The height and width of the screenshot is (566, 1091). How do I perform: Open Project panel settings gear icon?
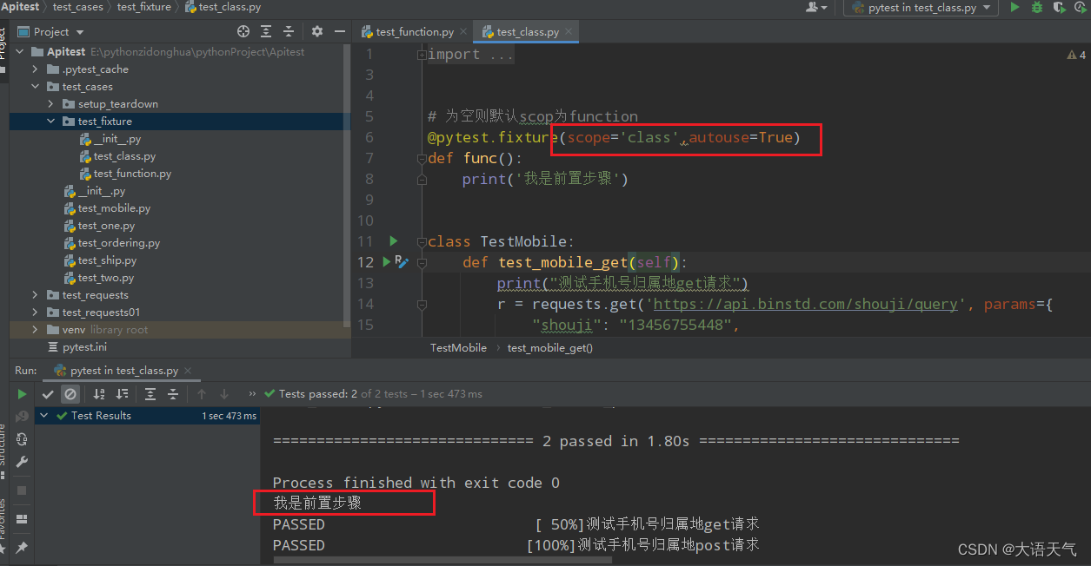pos(316,30)
